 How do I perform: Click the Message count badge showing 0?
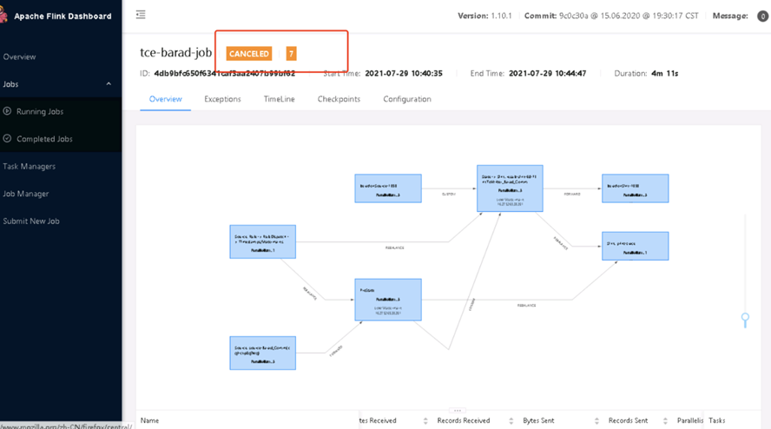(x=762, y=16)
